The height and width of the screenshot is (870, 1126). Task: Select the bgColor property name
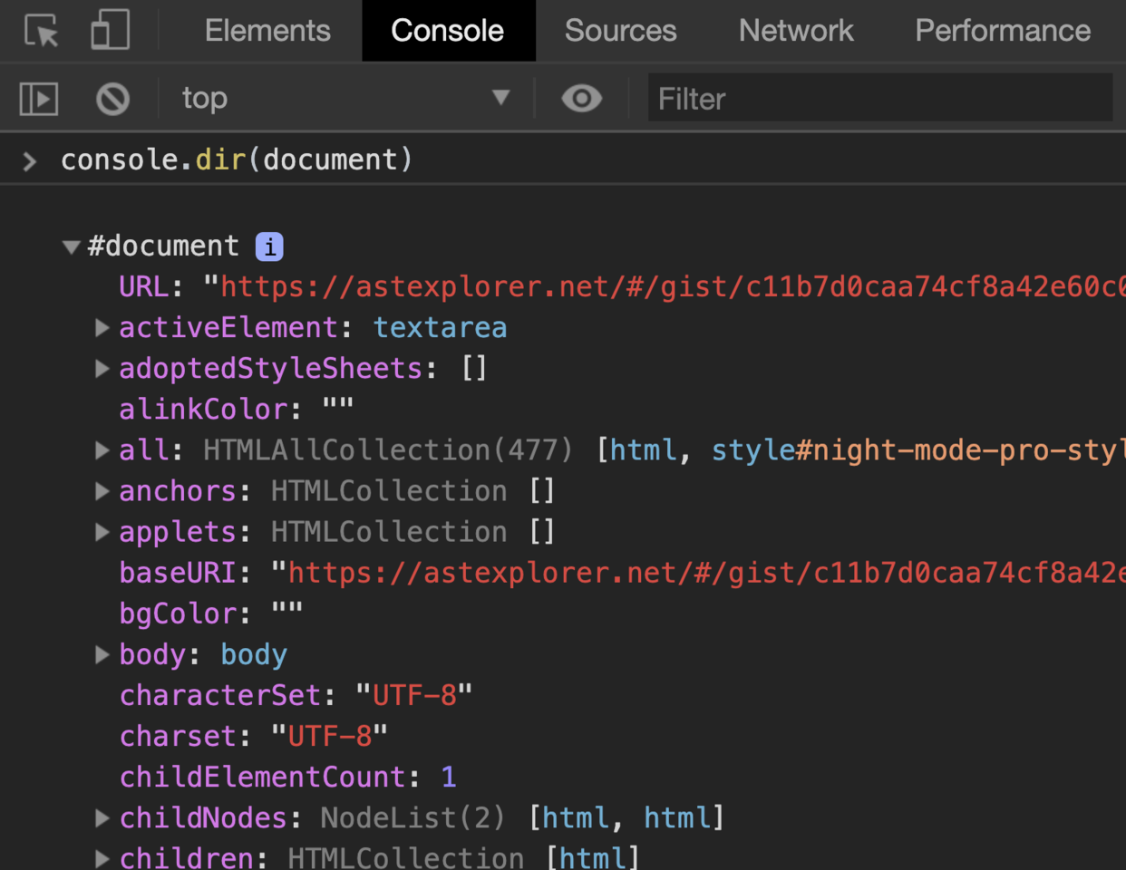[178, 614]
